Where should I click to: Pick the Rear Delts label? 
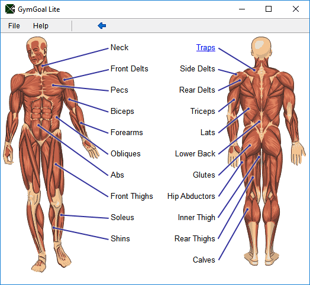click(x=197, y=90)
